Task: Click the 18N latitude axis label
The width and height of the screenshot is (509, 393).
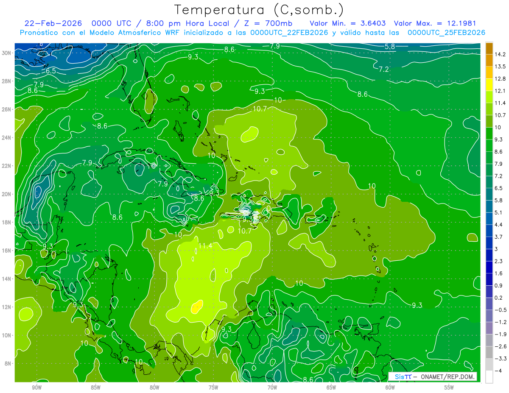Action: 7,222
